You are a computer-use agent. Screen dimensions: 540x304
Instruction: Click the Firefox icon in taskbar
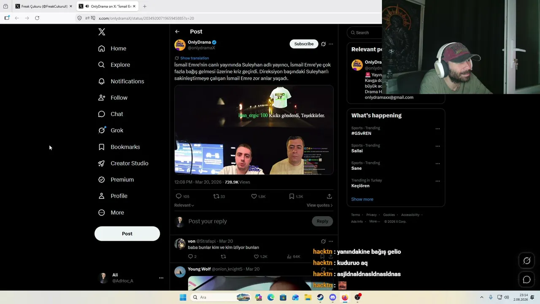[x=345, y=297]
